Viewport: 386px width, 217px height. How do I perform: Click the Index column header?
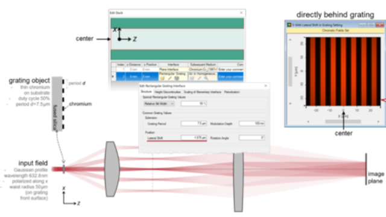[x=121, y=64]
